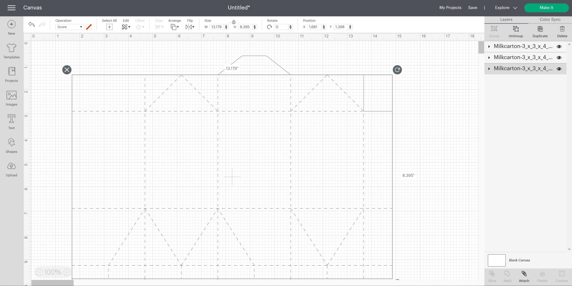Open the Upload panel
This screenshot has height=286, width=572.
click(x=11, y=169)
